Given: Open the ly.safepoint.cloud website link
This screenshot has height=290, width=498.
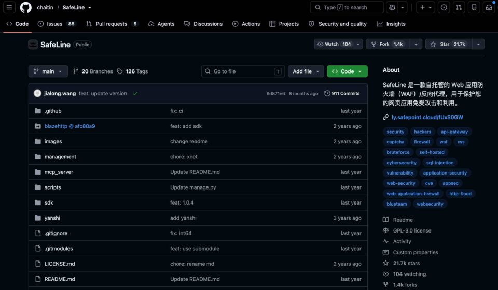Looking at the screenshot, I should click(427, 117).
